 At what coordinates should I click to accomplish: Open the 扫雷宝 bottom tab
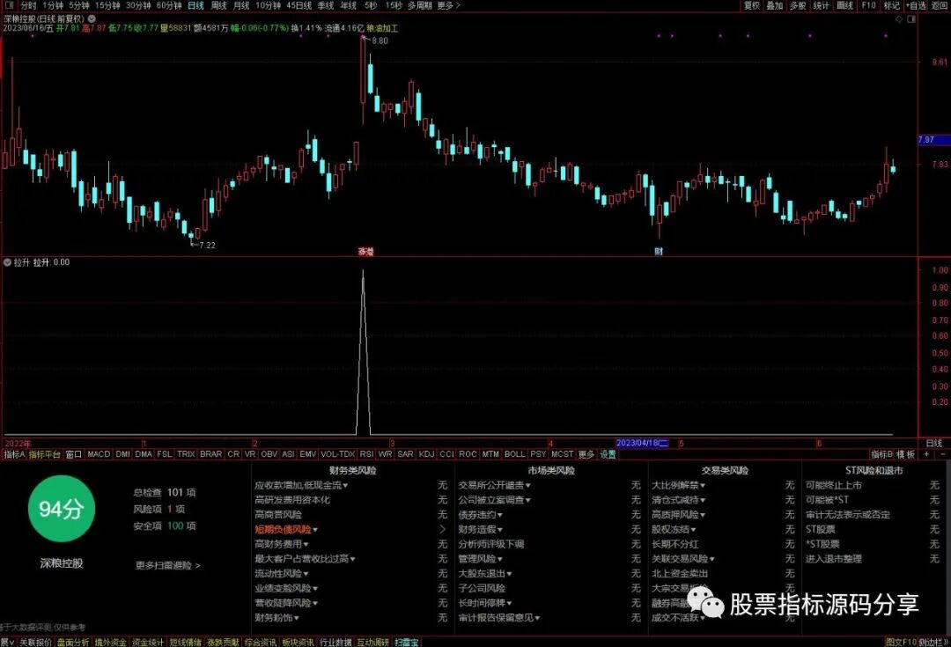[x=406, y=642]
